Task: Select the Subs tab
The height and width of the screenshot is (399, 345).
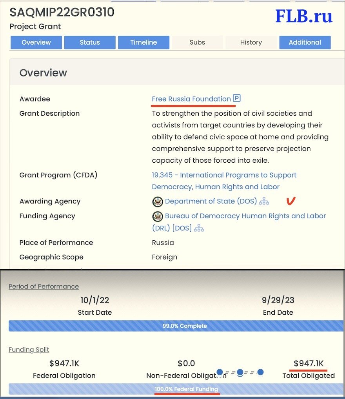Action: coord(197,42)
